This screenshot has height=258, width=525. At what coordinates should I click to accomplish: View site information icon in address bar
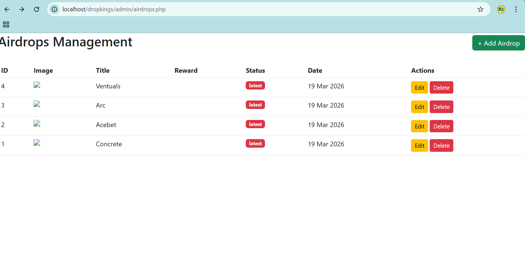pos(54,9)
